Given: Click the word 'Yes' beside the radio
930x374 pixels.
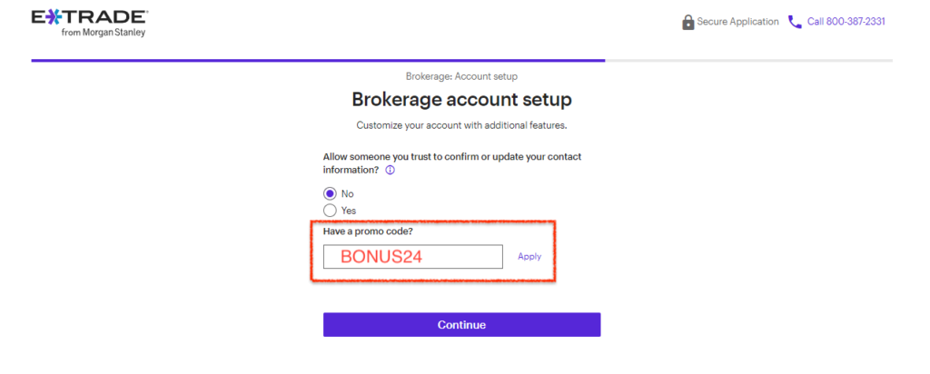Looking at the screenshot, I should click(x=349, y=211).
